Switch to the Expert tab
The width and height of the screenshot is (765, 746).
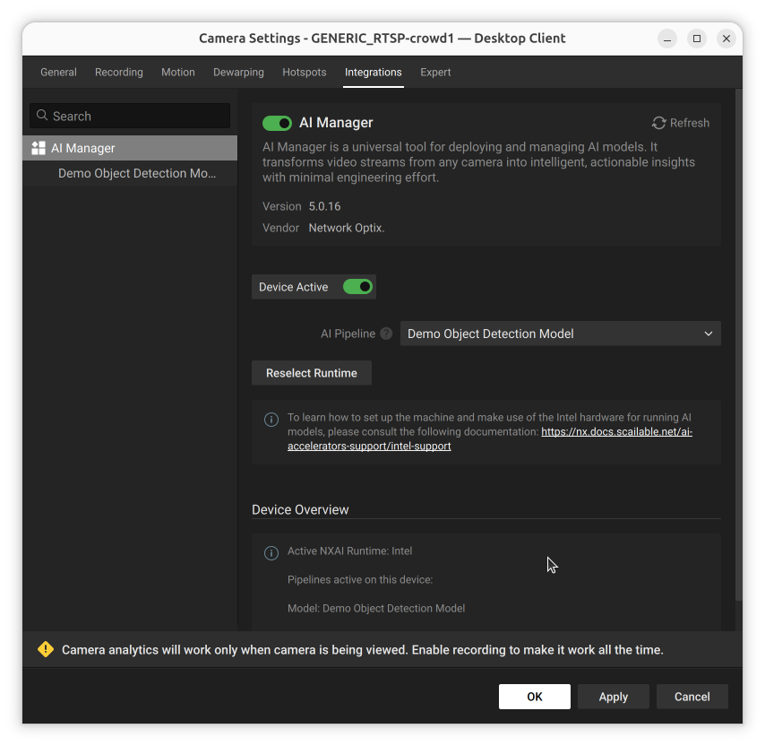[435, 73]
